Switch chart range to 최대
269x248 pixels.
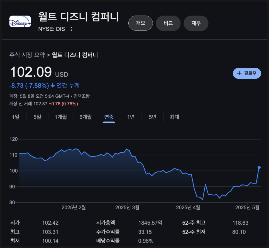[x=174, y=117]
